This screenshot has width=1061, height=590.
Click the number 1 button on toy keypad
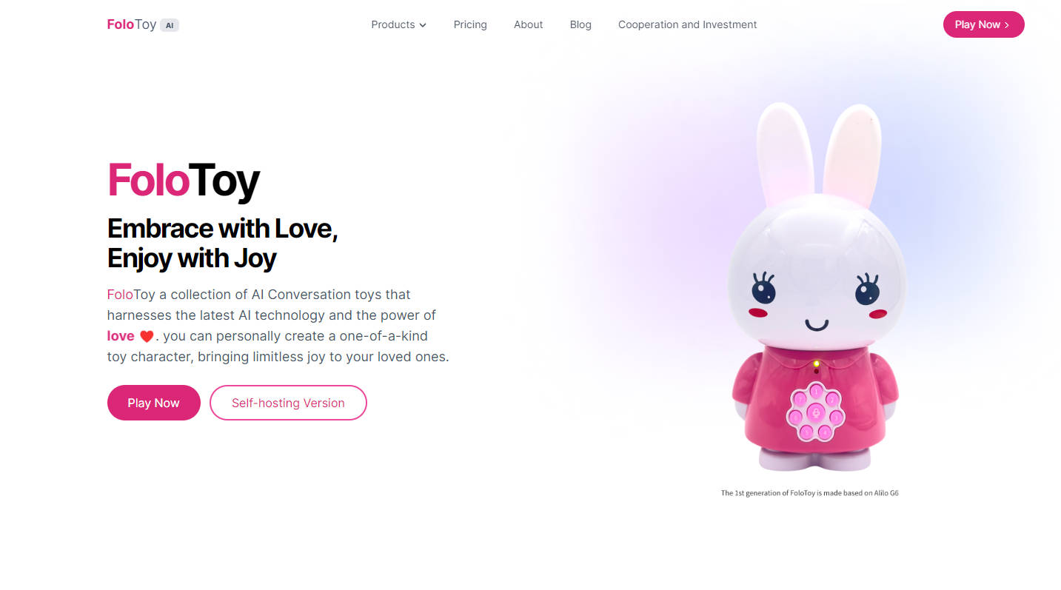816,390
